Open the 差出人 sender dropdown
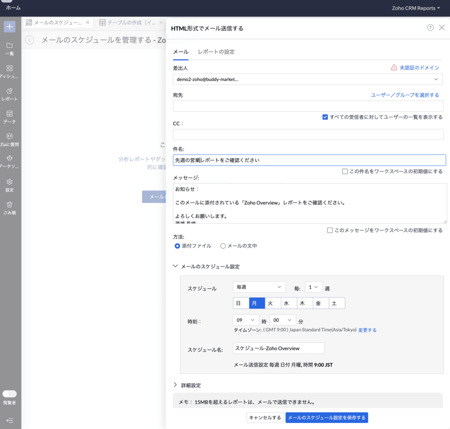 pyautogui.click(x=308, y=79)
